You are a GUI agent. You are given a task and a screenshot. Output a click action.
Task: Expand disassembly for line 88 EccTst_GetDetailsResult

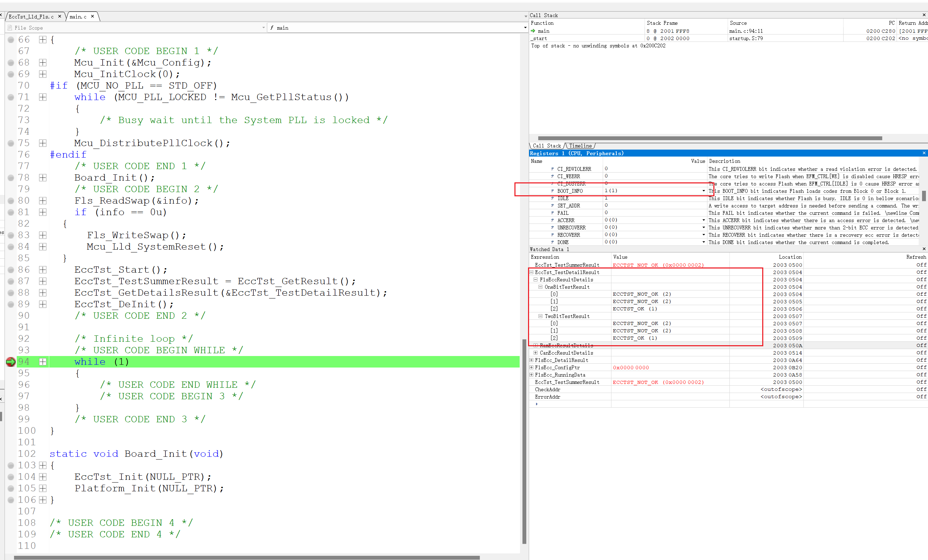[x=43, y=293]
